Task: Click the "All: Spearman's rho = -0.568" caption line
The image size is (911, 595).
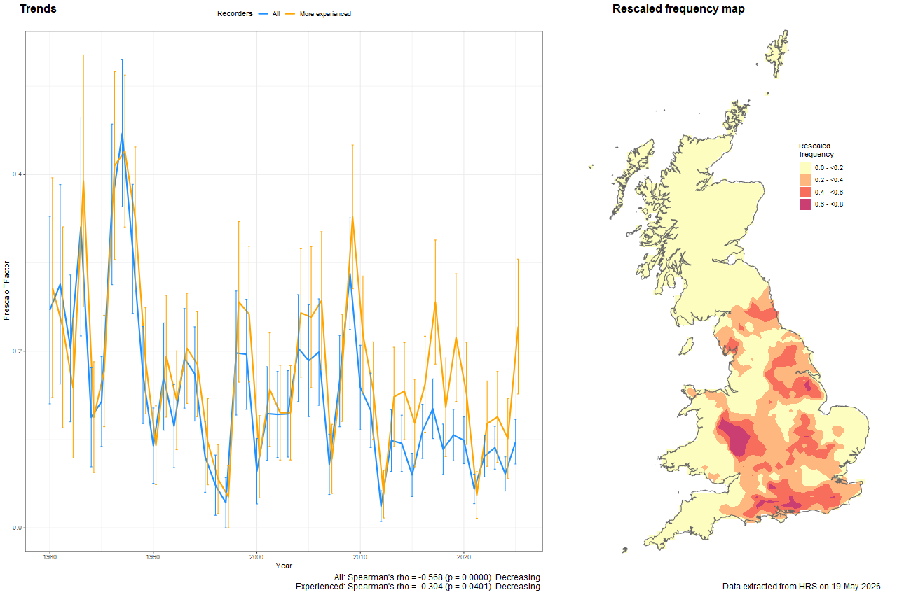Action: pyautogui.click(x=438, y=577)
